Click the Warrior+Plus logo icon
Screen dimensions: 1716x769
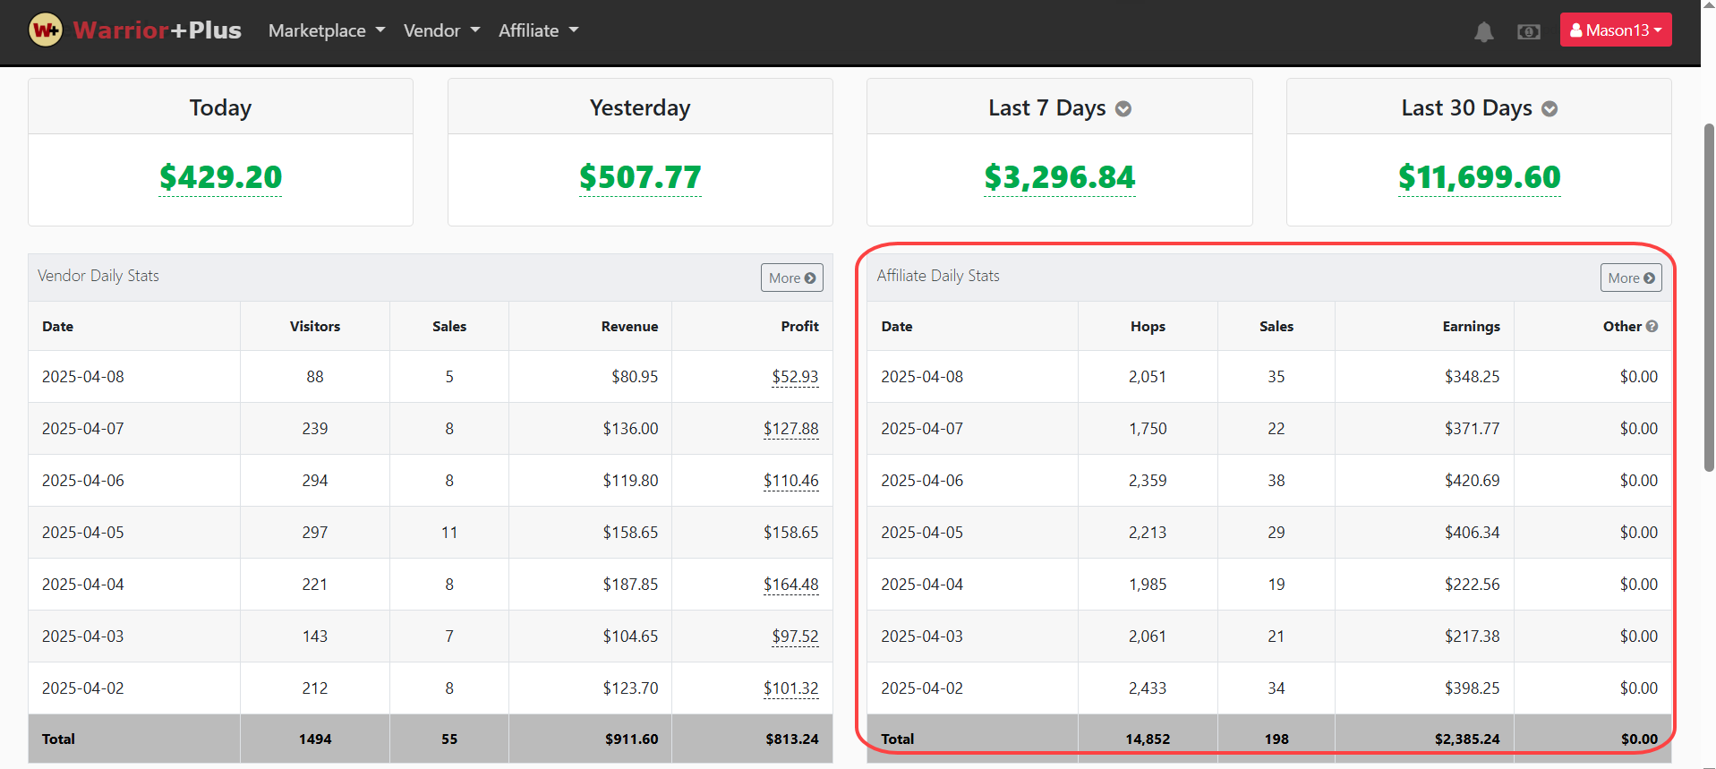pyautogui.click(x=46, y=30)
